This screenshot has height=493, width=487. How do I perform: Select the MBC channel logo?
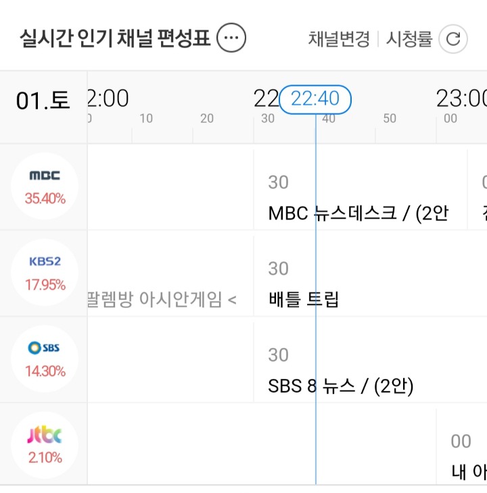pyautogui.click(x=45, y=176)
